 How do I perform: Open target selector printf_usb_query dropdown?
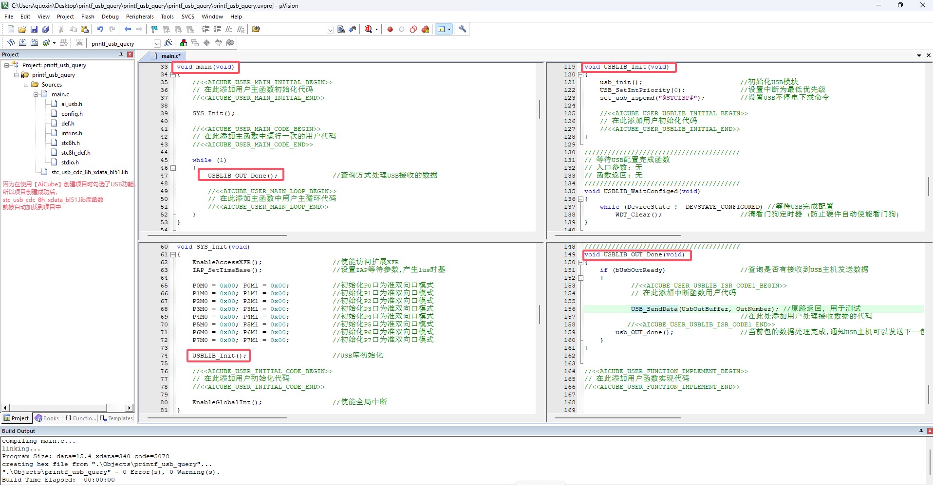tap(157, 43)
